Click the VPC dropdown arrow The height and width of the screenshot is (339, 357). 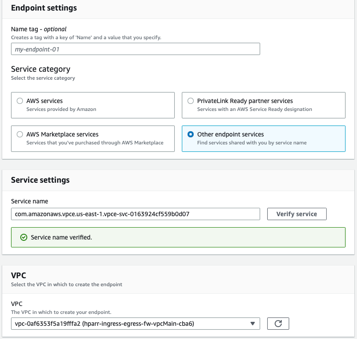pyautogui.click(x=252, y=324)
